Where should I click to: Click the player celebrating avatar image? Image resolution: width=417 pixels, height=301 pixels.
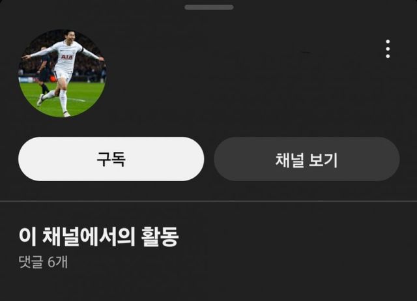point(63,74)
